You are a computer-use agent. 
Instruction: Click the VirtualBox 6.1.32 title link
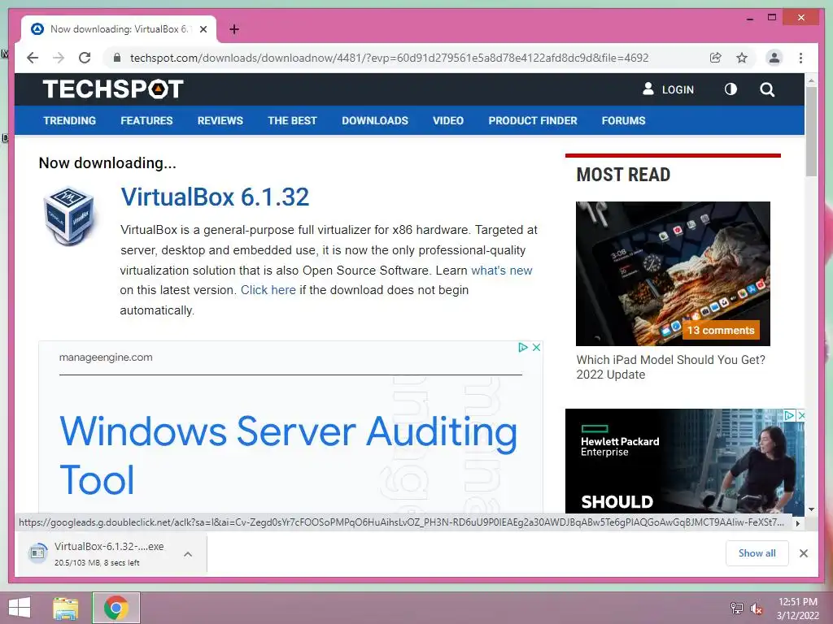(x=215, y=197)
